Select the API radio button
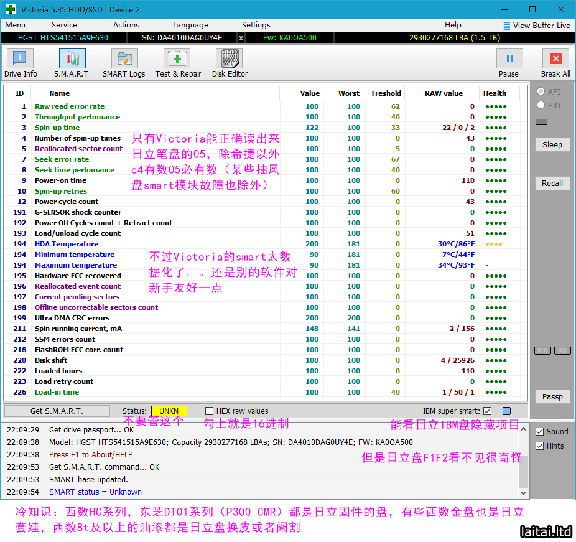Image resolution: width=576 pixels, height=542 pixels. pyautogui.click(x=541, y=91)
